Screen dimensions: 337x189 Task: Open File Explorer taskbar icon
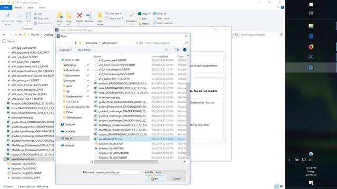point(311,26)
